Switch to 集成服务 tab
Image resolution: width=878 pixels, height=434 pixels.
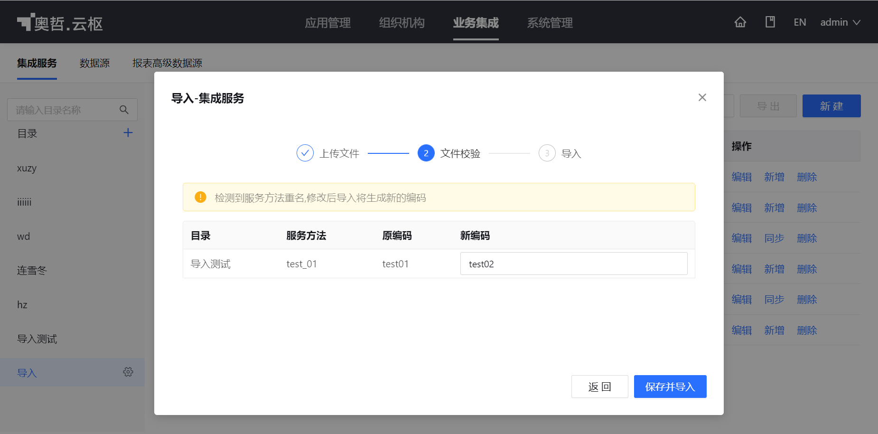37,63
